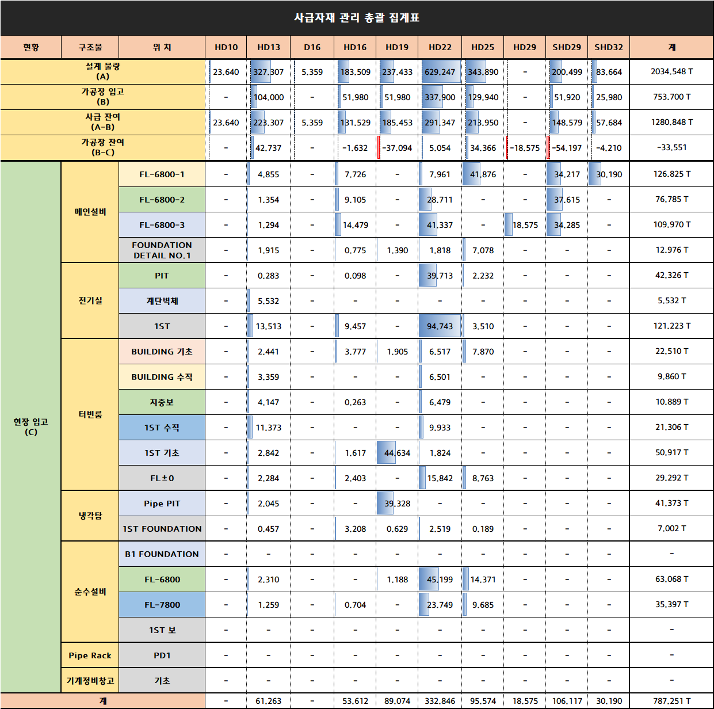This screenshot has height=709, width=714.
Task: Select the 121.223 T row total
Action: [671, 326]
